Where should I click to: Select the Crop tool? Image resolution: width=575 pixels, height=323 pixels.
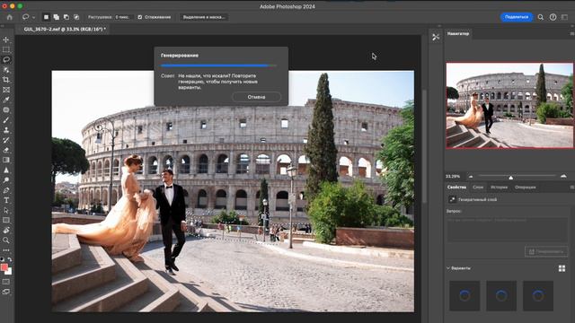coord(6,80)
